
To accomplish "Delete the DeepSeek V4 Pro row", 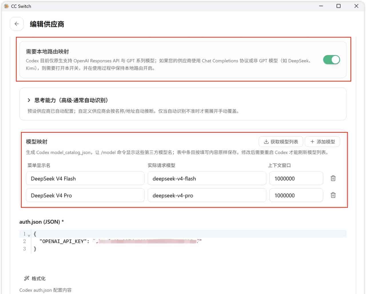I will (333, 195).
